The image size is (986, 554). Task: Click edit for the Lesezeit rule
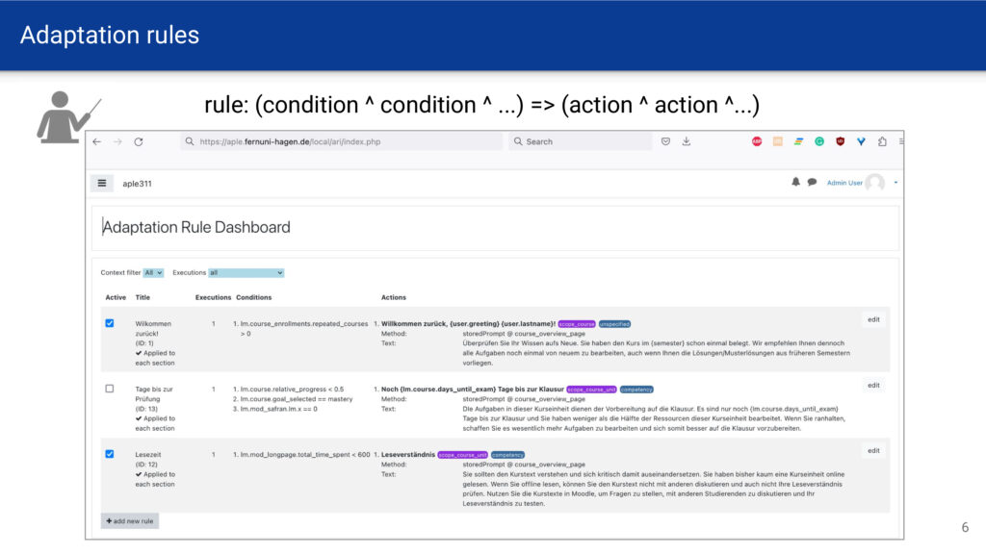click(x=873, y=450)
